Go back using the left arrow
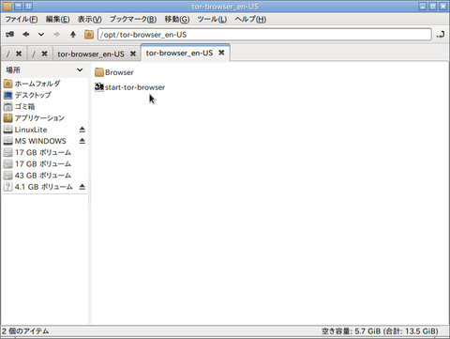This screenshot has width=450, height=339. (x=25, y=34)
